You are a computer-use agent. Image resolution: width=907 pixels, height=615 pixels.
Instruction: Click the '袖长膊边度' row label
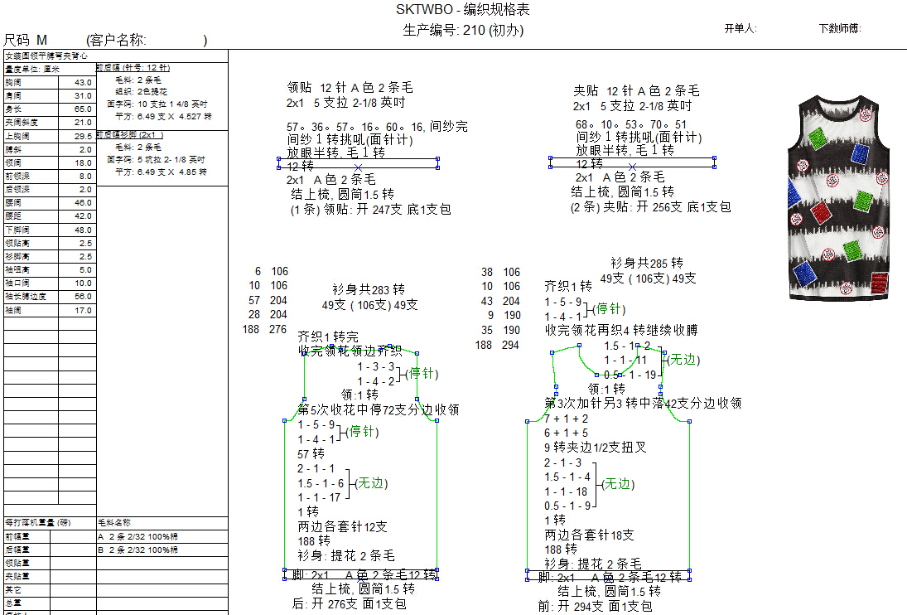point(26,296)
